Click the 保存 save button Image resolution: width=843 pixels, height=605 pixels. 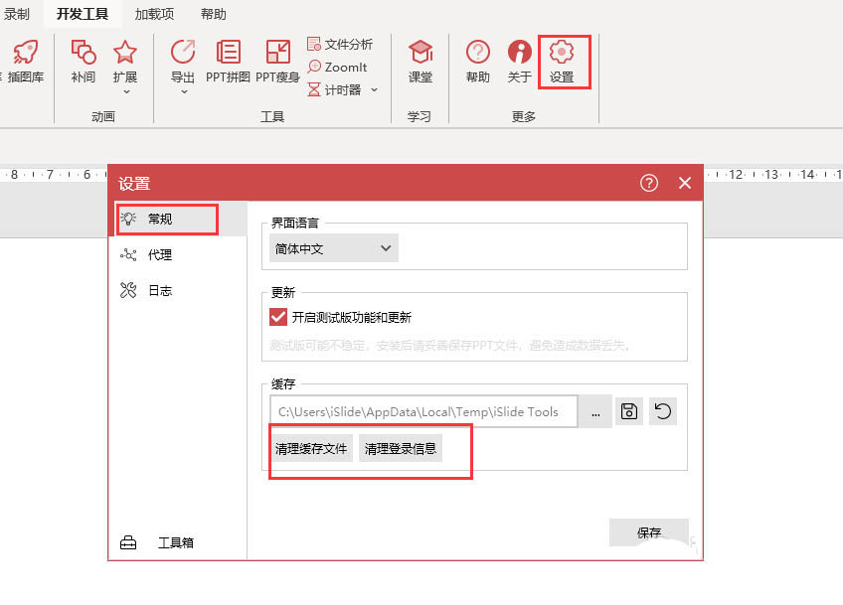click(x=649, y=532)
